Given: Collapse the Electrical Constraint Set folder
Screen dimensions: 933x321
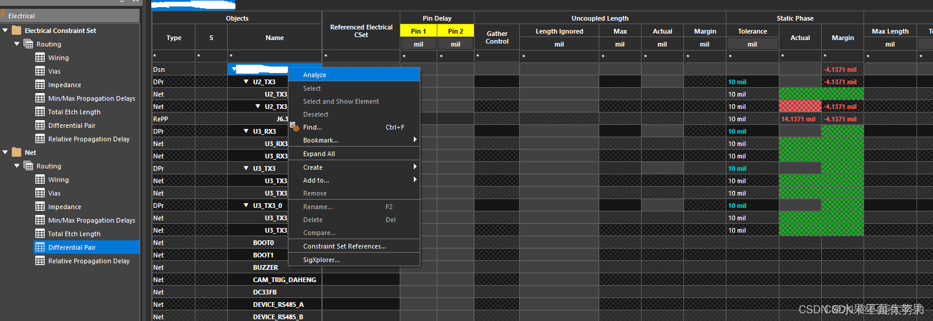Looking at the screenshot, I should pos(5,31).
